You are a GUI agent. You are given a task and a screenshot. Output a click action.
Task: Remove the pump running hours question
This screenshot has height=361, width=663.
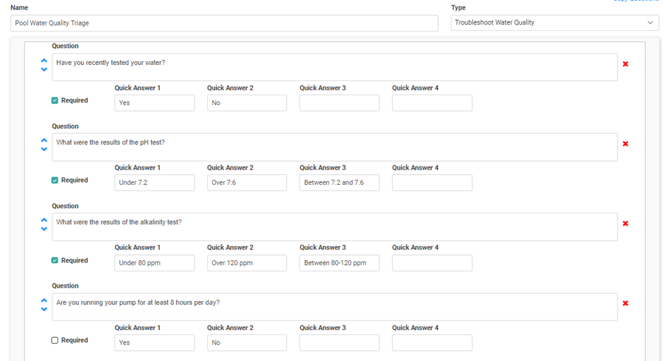tap(625, 304)
